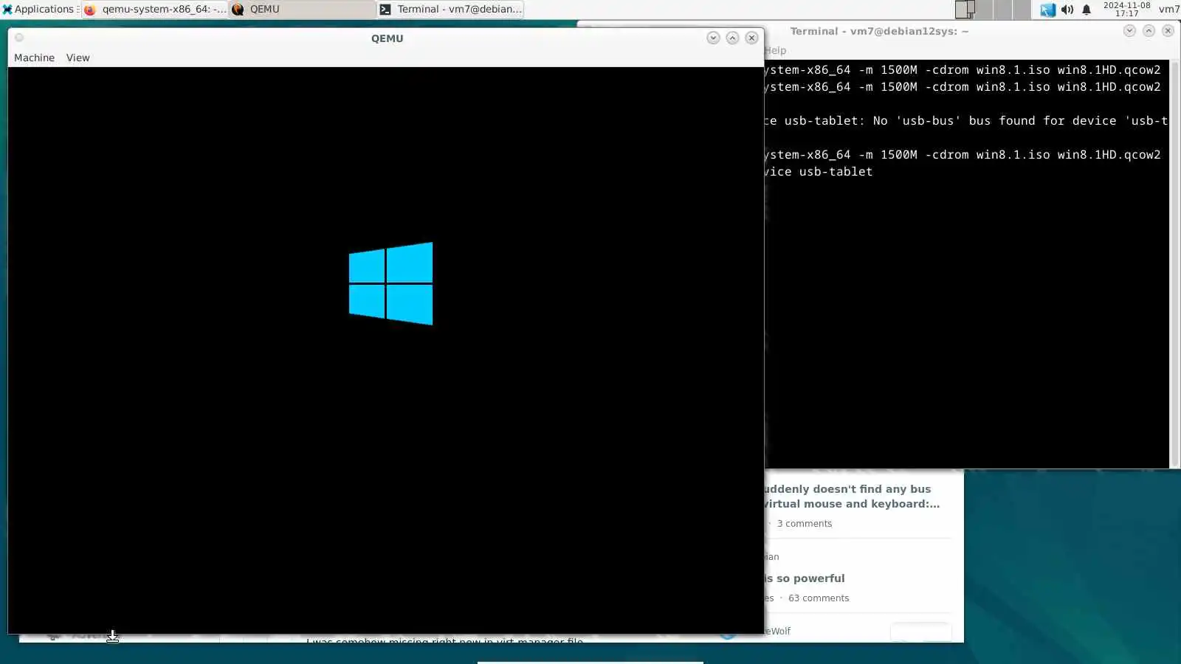Click the Windows logo in the QEMU display

coord(390,283)
